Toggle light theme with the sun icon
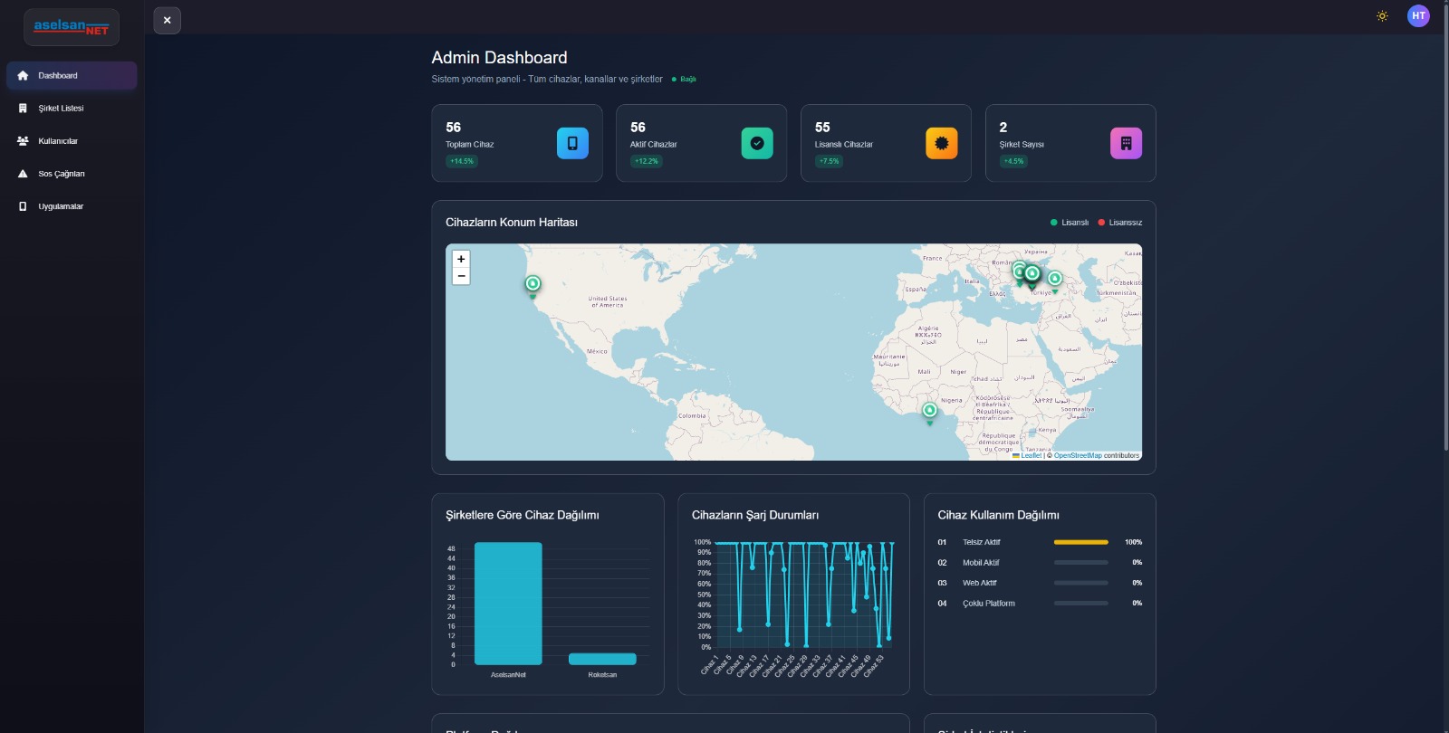Viewport: 1449px width, 733px height. [x=1382, y=16]
